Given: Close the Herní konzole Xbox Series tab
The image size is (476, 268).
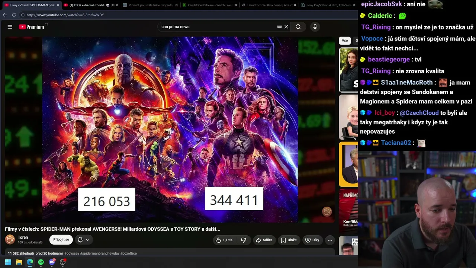Looking at the screenshot, I should coord(295,5).
